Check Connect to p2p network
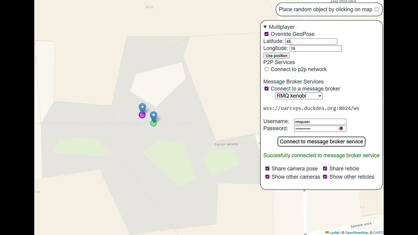 coord(266,69)
